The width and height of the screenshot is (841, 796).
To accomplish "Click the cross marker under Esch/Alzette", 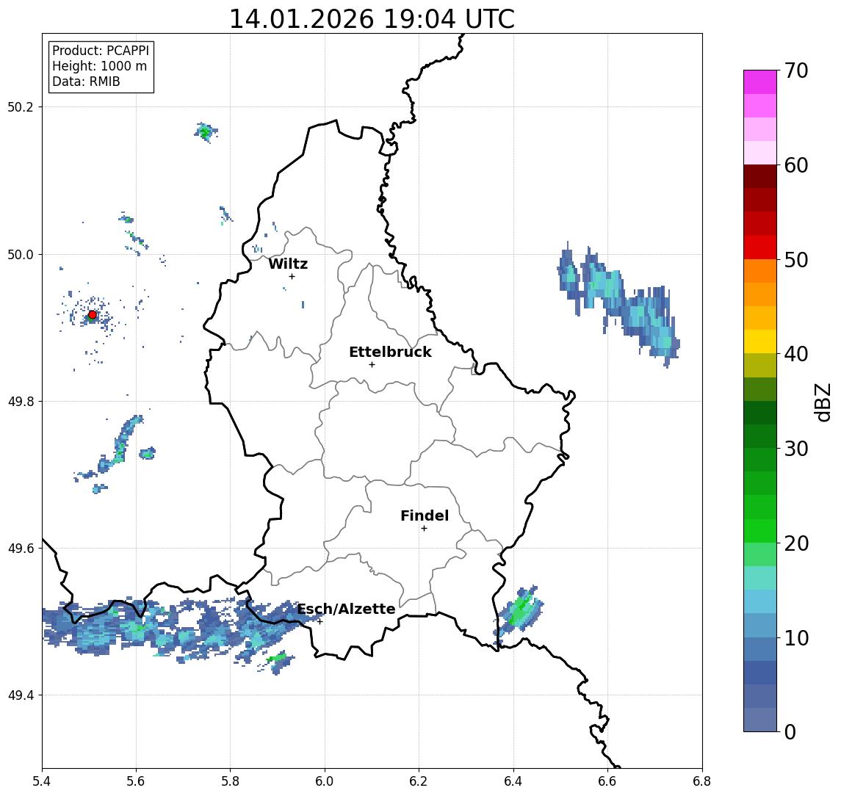I will (x=320, y=622).
